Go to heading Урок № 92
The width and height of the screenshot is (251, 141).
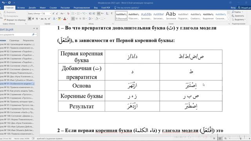pos(17,87)
